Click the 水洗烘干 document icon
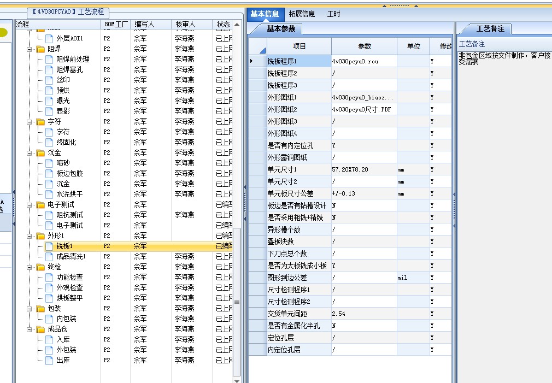 (49, 195)
